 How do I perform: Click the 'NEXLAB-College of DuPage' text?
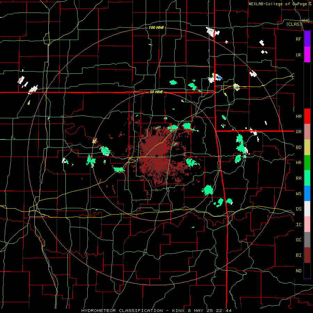tap(278, 4)
